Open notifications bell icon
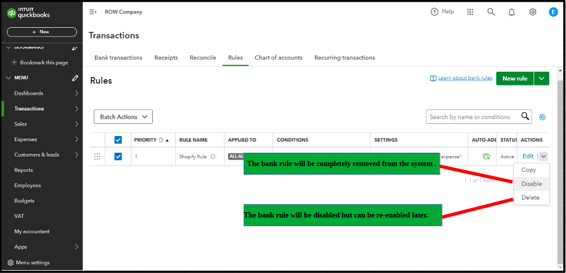Screen dimensions: 566x273 tap(512, 12)
